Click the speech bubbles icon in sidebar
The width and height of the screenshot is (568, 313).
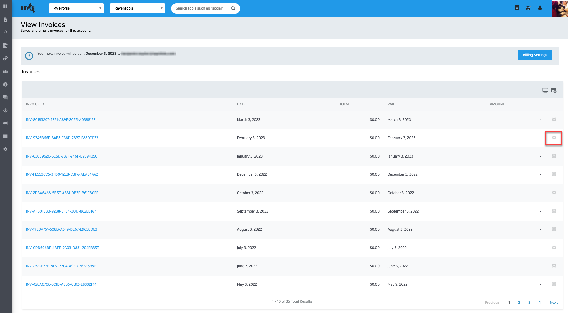[5, 97]
